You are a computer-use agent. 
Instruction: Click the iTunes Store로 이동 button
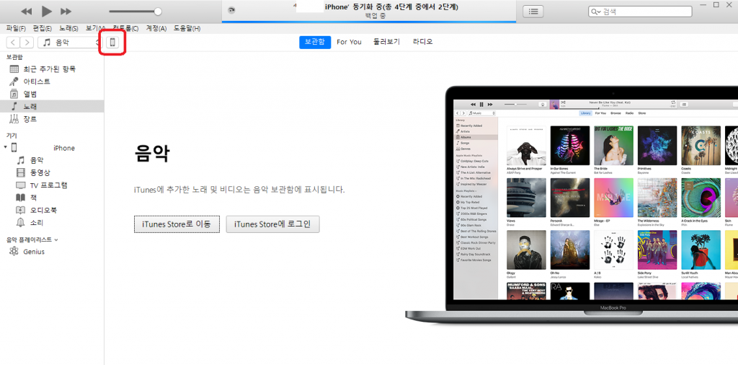[x=177, y=224]
